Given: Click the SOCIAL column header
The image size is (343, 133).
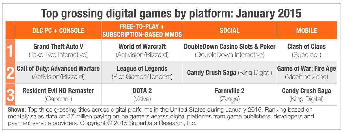Looking at the screenshot, I should click(x=229, y=30).
